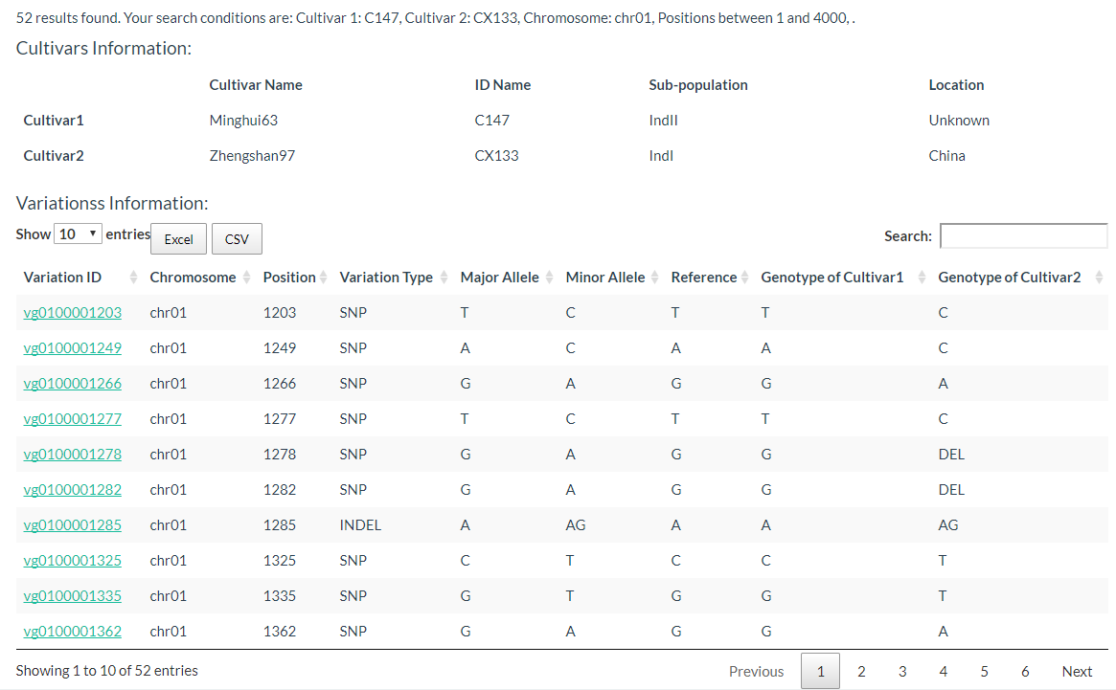
Task: Go to Next page
Action: tap(1077, 672)
